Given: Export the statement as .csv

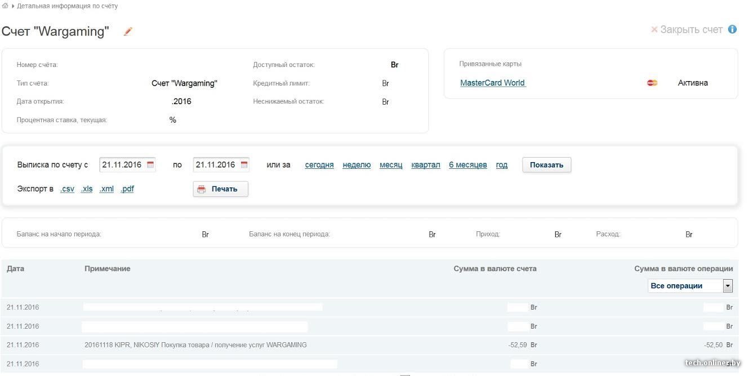Looking at the screenshot, I should (67, 189).
